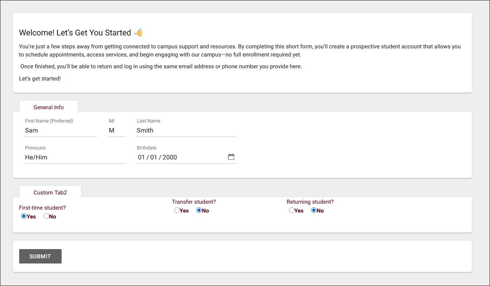
Task: Select No for First-time student
Action: pyautogui.click(x=46, y=217)
